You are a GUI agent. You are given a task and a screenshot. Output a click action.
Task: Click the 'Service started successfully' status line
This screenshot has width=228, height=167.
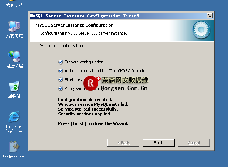(x=88, y=109)
